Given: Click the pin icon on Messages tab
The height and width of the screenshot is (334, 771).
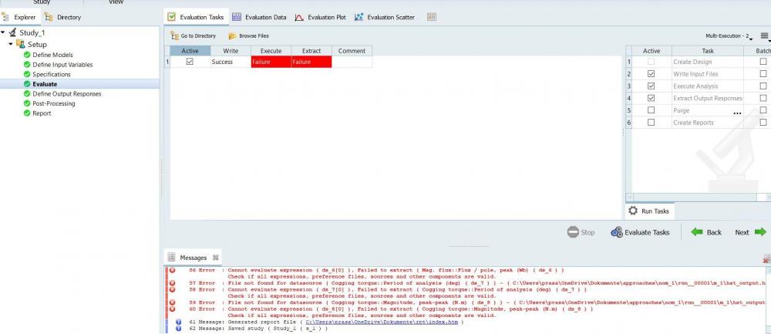Looking at the screenshot, I should 215,258.
